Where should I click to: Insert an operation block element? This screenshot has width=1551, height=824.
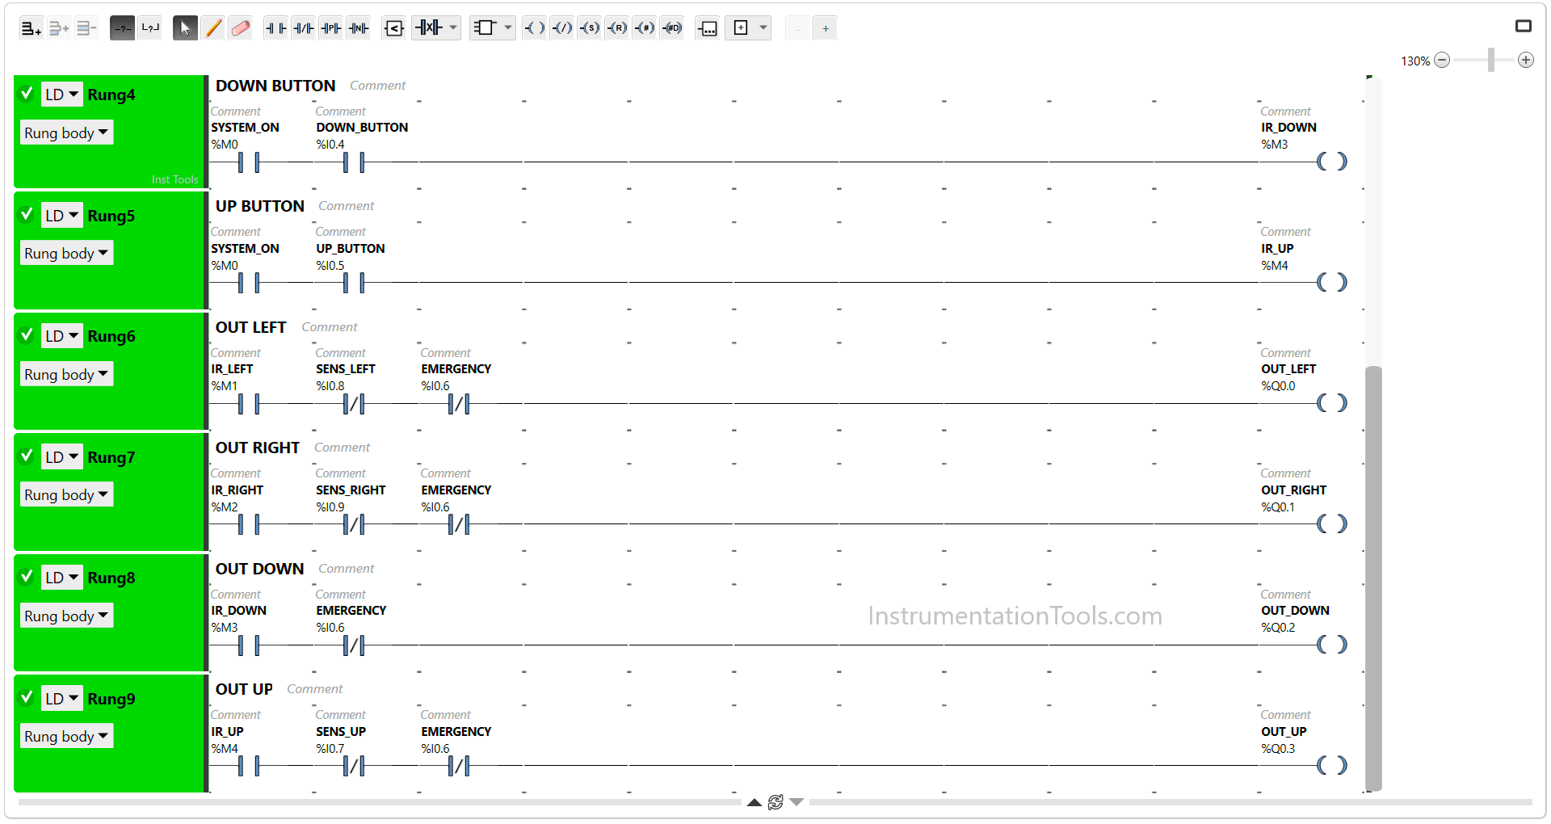click(708, 28)
